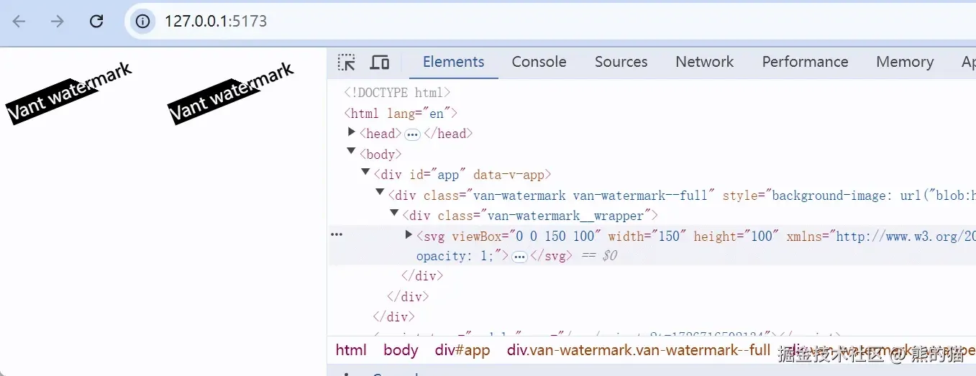The height and width of the screenshot is (376, 976).
Task: Select the <!DOCTYPE html> line
Action: (397, 92)
